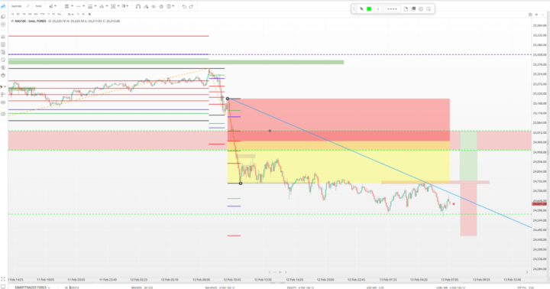
Task: Click the last circular icon in floating toolbar
Action: [429, 8]
